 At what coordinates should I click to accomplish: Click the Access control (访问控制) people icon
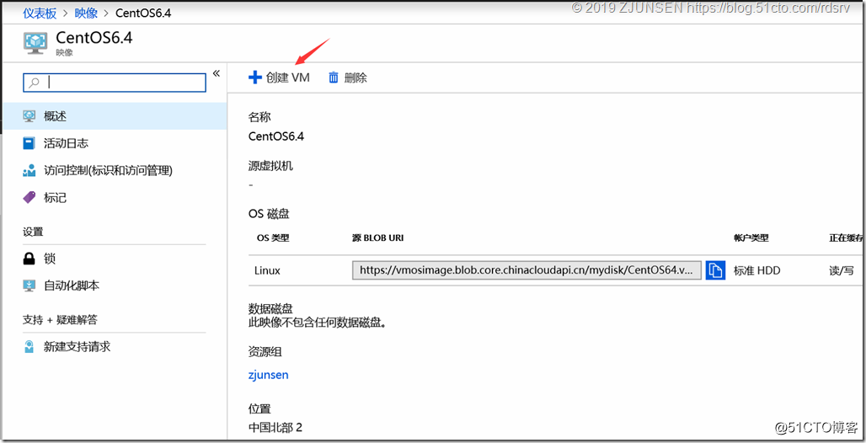pos(29,171)
